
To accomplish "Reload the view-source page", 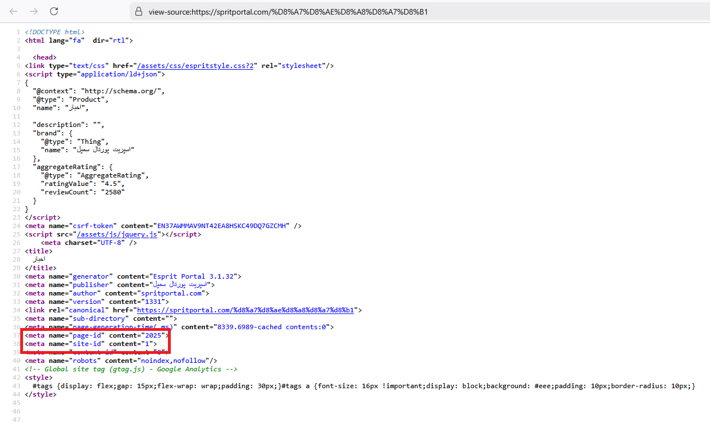I will (54, 11).
